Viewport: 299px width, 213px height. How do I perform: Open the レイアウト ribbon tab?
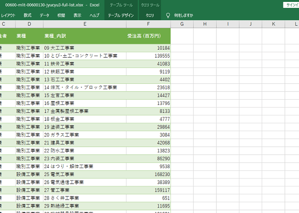[8, 15]
